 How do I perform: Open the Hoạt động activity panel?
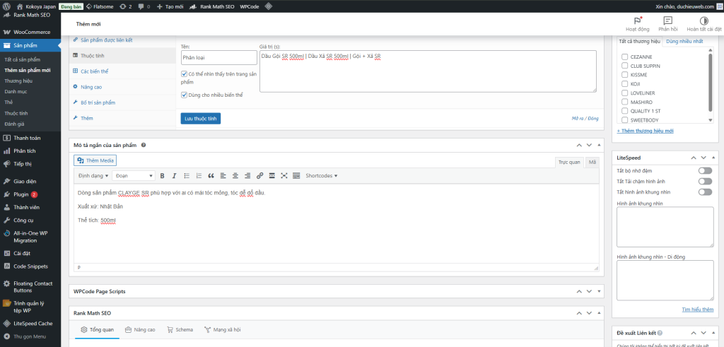[638, 24]
